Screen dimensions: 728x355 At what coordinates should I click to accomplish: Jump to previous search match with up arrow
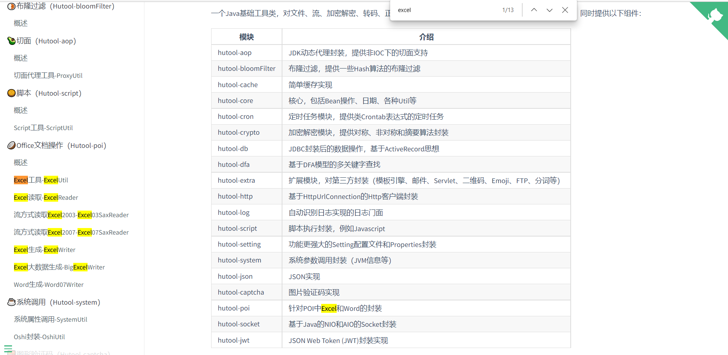[534, 10]
